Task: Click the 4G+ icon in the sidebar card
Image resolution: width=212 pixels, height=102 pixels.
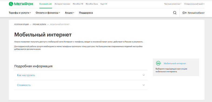Action: click(x=159, y=63)
